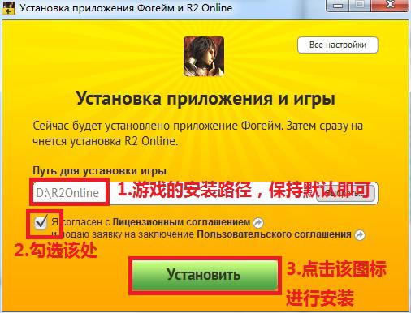The height and width of the screenshot is (313, 411).
Task: Close the installer window
Action: (x=390, y=6)
